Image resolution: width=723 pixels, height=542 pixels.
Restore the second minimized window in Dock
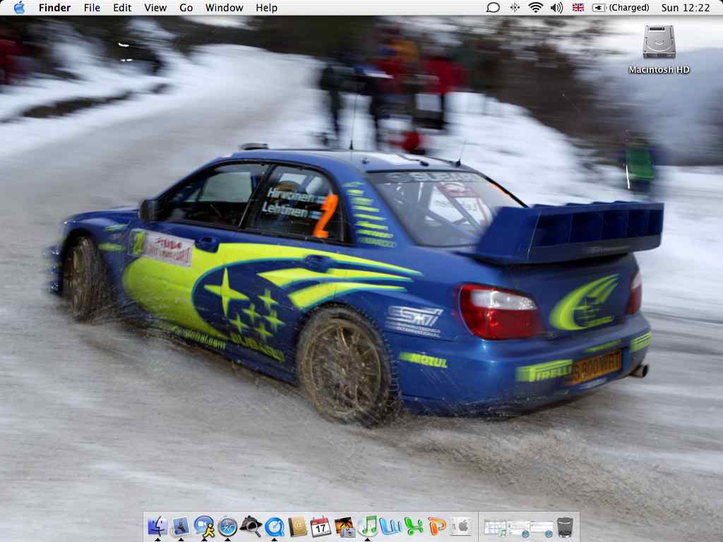[x=519, y=528]
